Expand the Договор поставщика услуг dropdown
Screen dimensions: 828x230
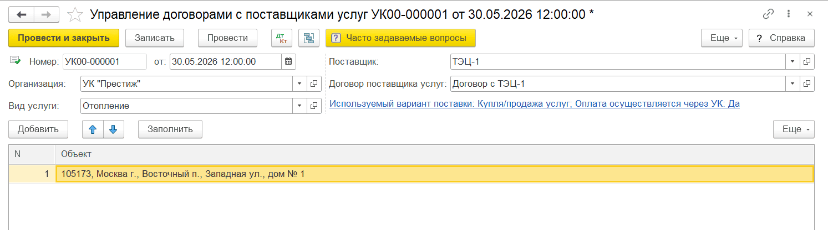(793, 83)
